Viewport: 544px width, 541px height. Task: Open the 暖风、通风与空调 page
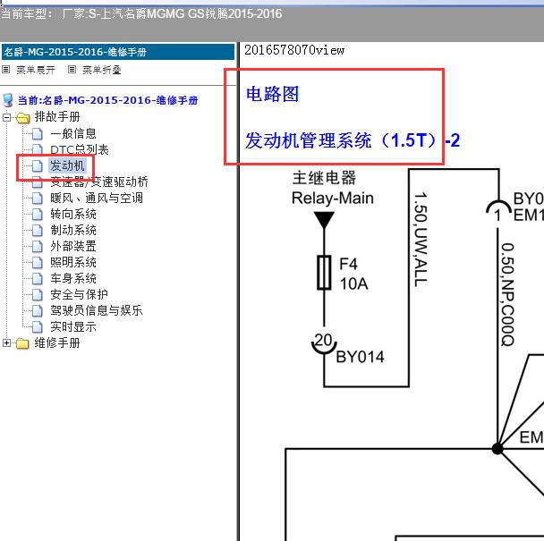(x=97, y=198)
